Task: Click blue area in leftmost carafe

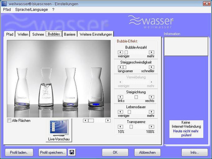Action: (22, 104)
